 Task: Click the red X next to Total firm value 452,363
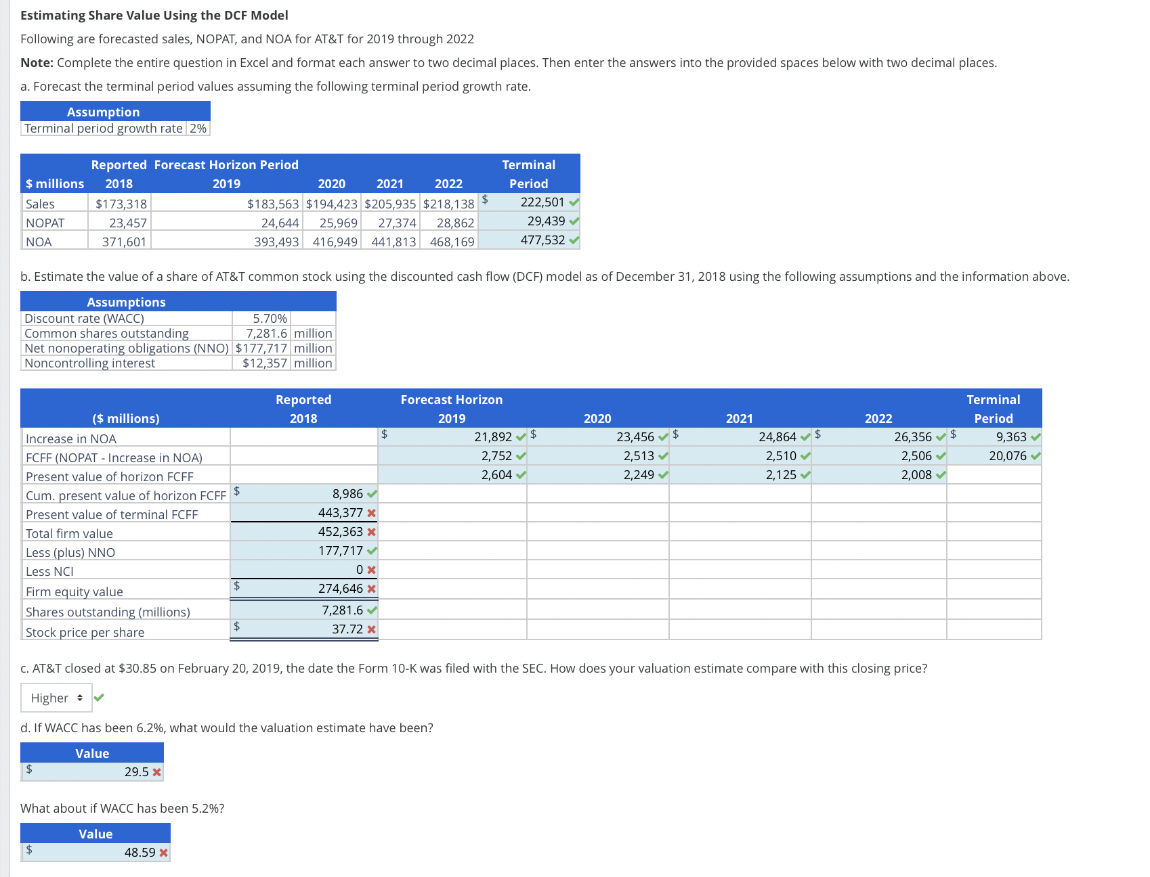point(370,532)
